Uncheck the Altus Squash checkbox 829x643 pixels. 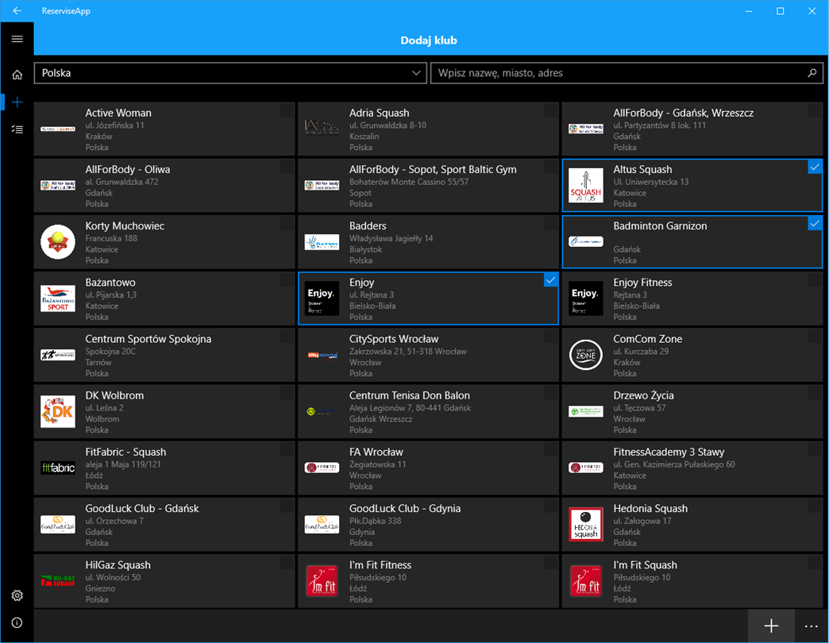coord(815,167)
